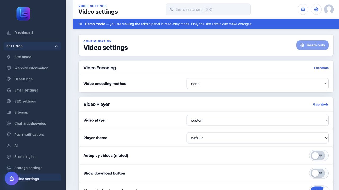Click the SEO settings globe icon
Image resolution: width=339 pixels, height=190 pixels.
(9, 101)
